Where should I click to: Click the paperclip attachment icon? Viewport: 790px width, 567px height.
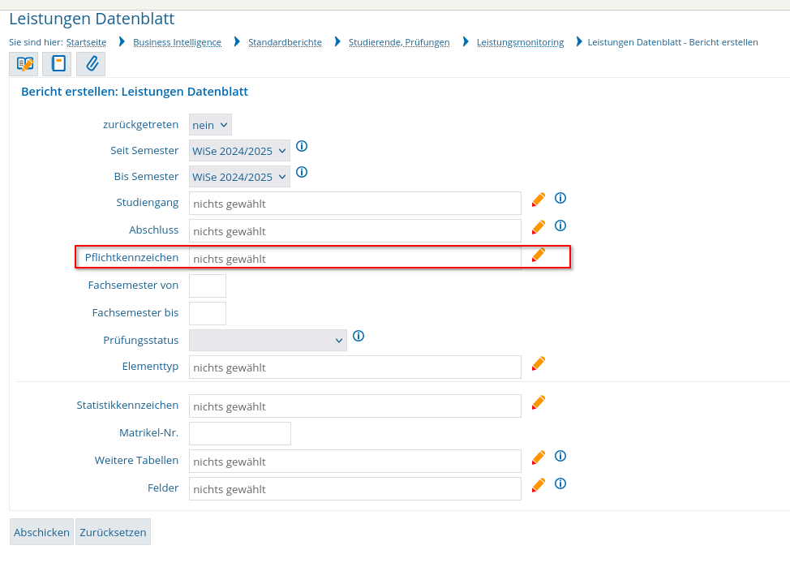pyautogui.click(x=91, y=64)
